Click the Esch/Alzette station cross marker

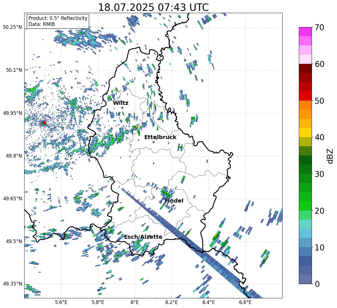pyautogui.click(x=133, y=242)
